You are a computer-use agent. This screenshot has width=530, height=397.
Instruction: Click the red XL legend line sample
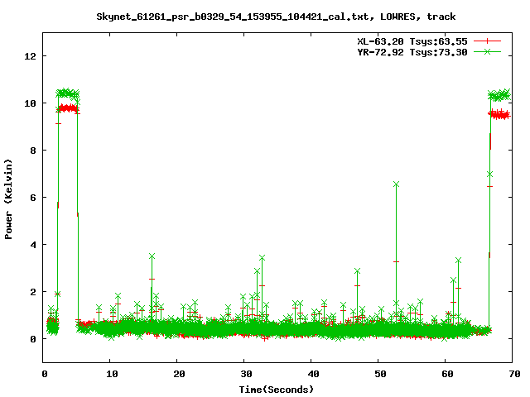click(487, 41)
